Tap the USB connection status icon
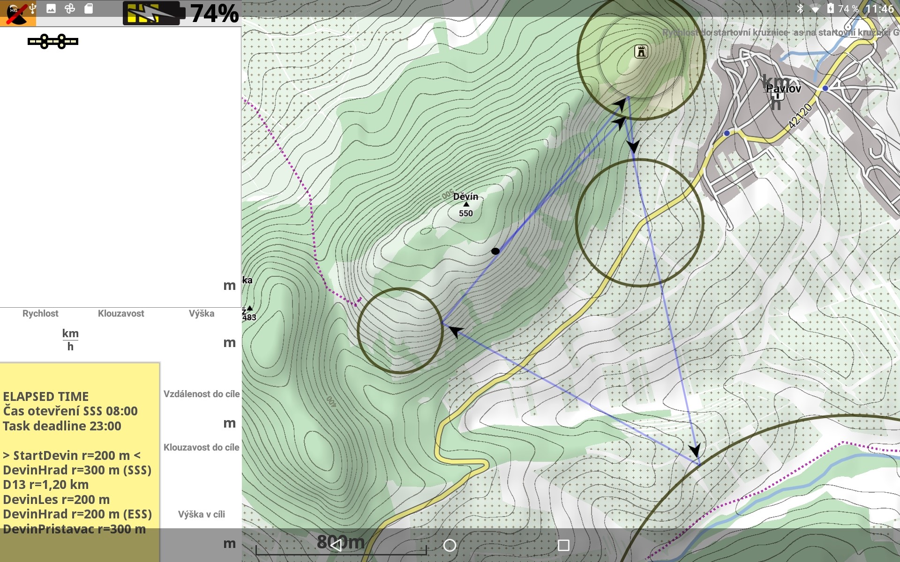Image resolution: width=900 pixels, height=562 pixels. tap(32, 8)
